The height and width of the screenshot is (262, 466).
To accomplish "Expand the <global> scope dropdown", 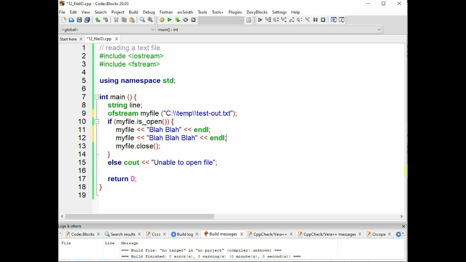I will click(108, 29).
